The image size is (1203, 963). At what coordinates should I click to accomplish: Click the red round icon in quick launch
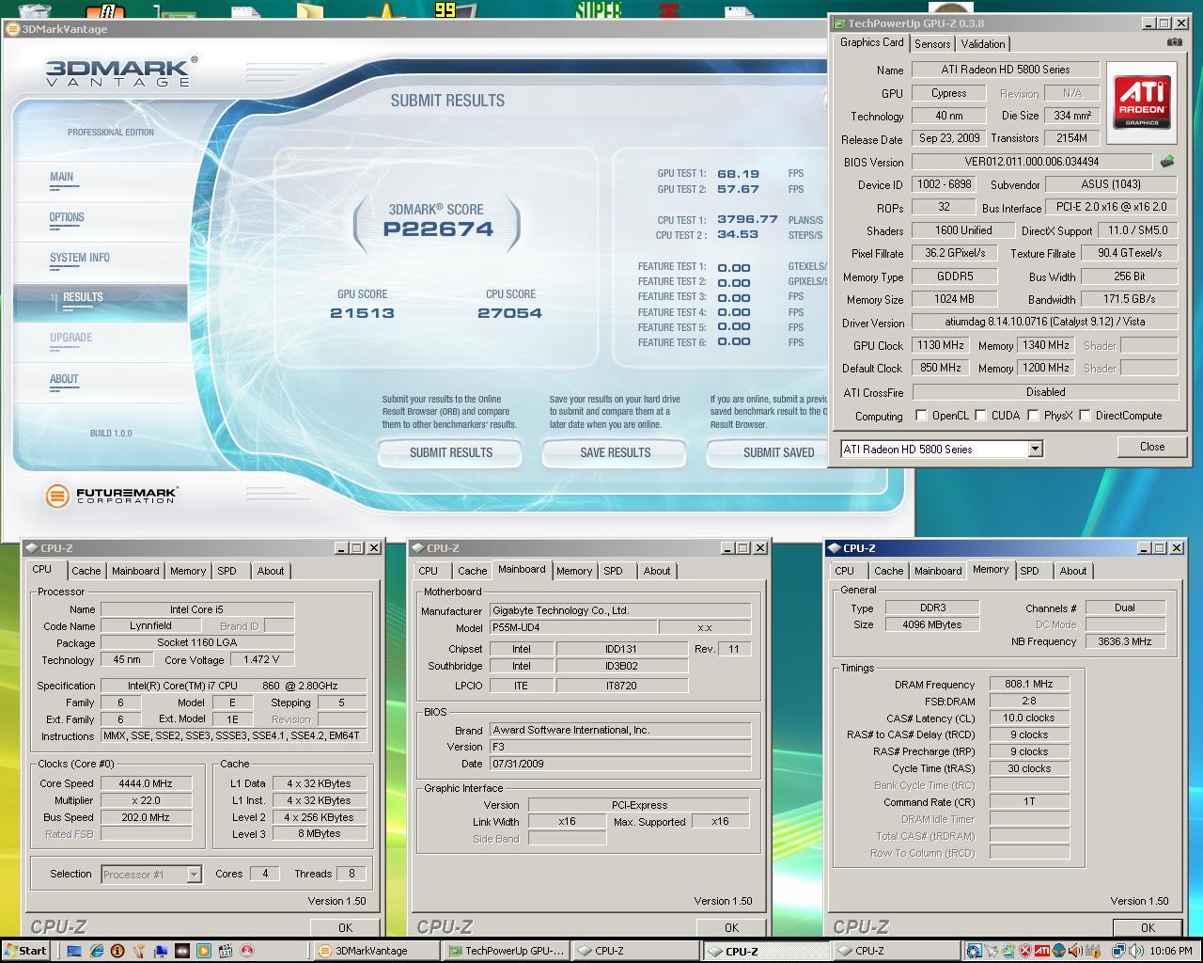[247, 952]
